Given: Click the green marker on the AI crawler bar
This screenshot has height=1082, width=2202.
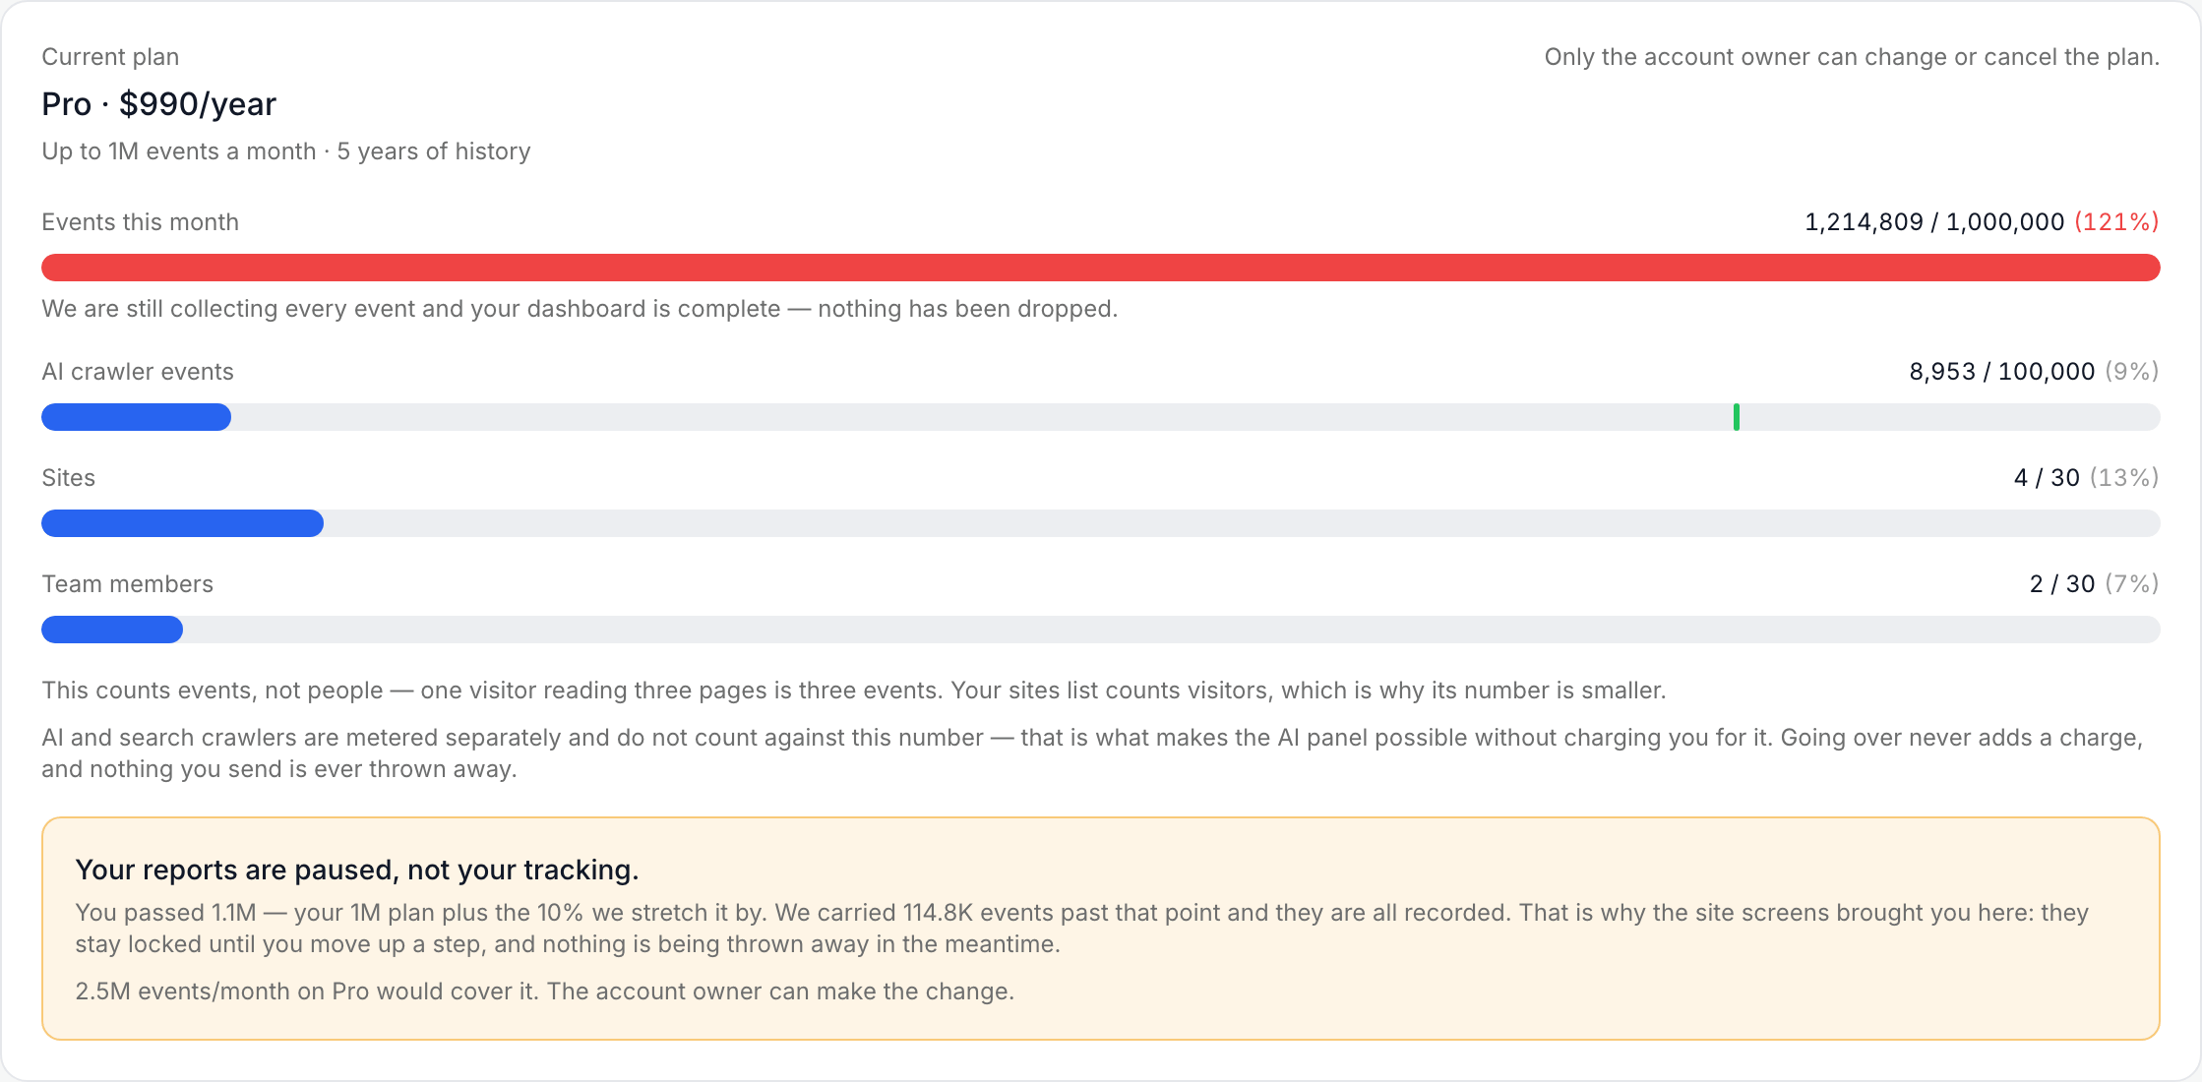Looking at the screenshot, I should [1737, 417].
